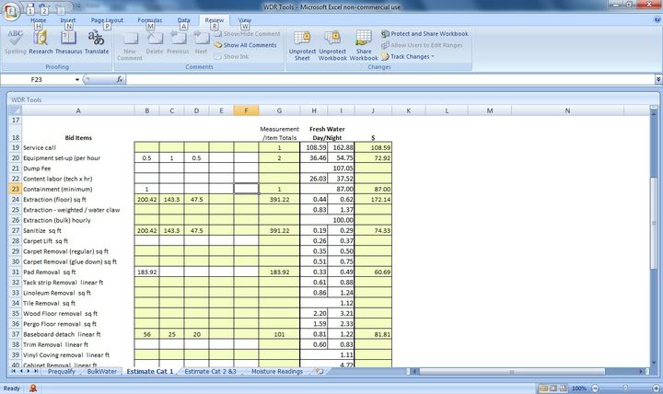This screenshot has width=663, height=394.
Task: Open the Share Workbook dialog
Action: [x=363, y=43]
